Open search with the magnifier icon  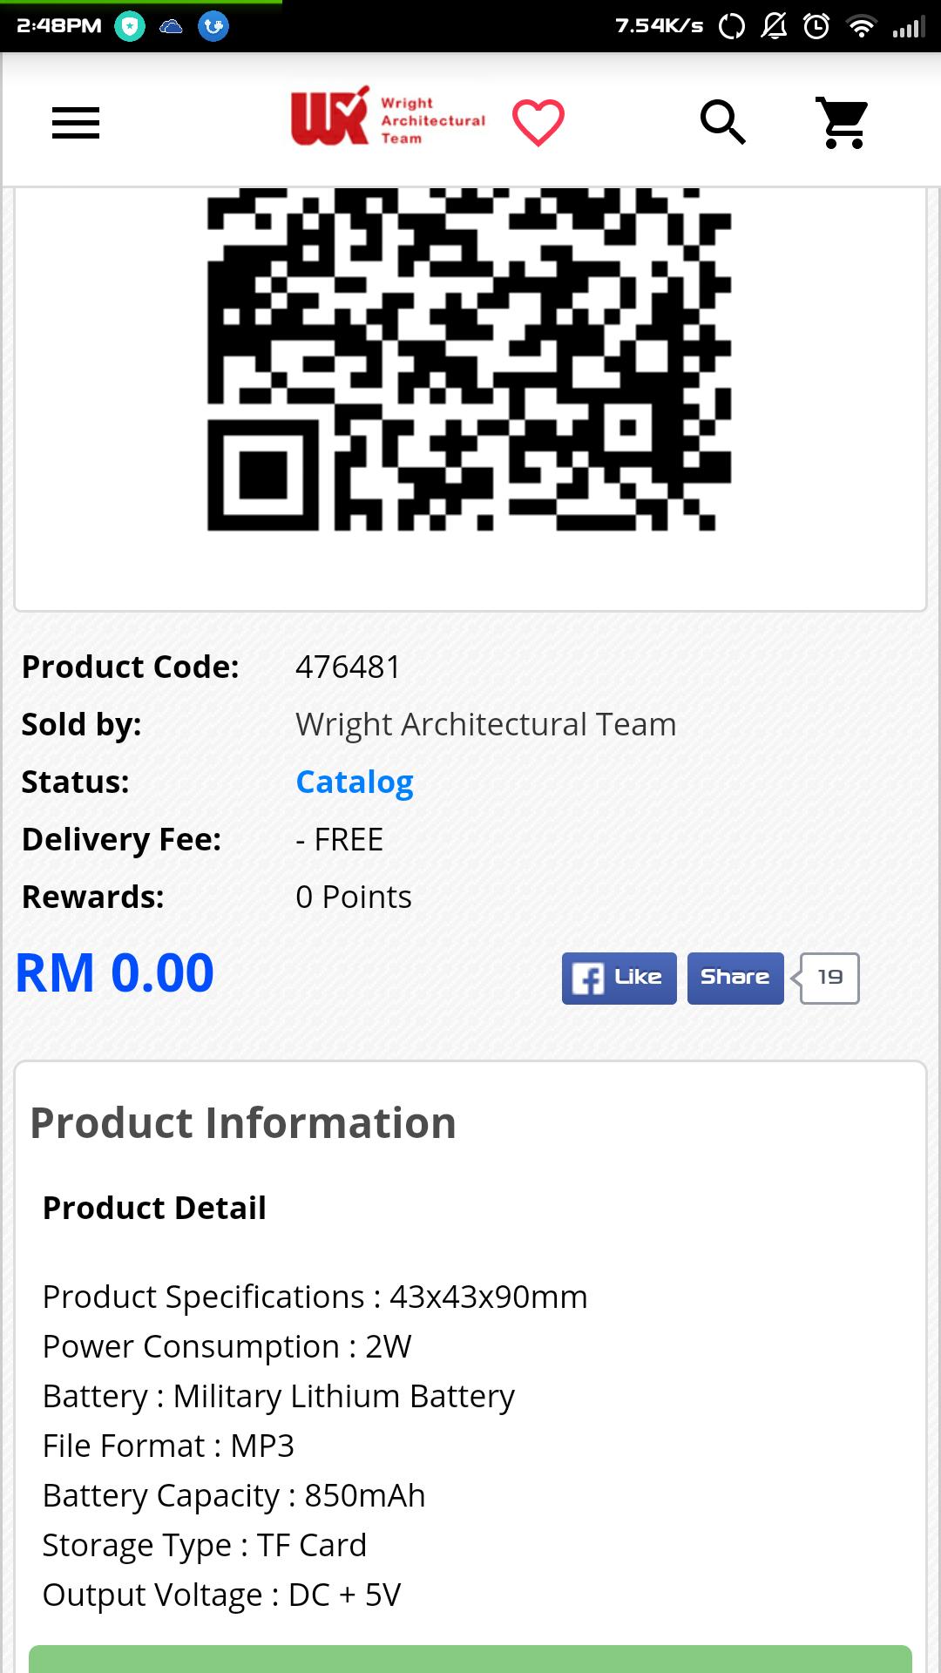pos(723,122)
